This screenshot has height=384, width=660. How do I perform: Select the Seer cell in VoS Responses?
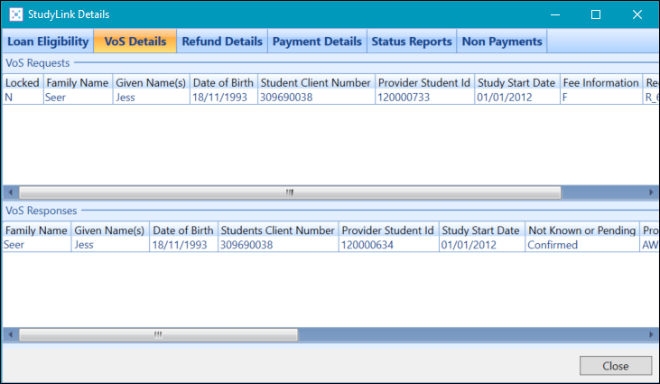36,245
